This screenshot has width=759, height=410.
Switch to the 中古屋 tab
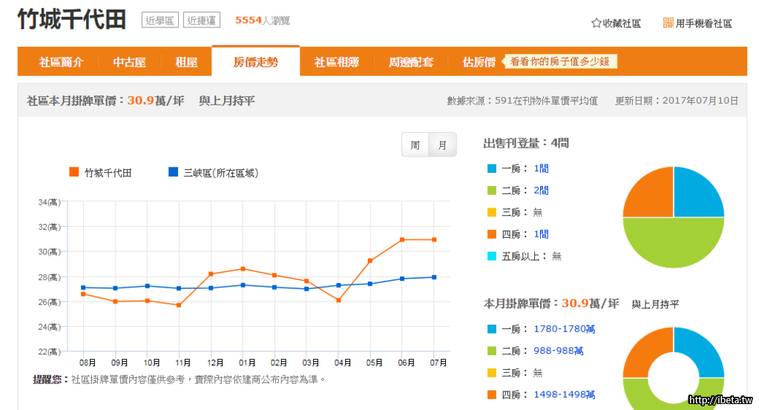(x=129, y=62)
